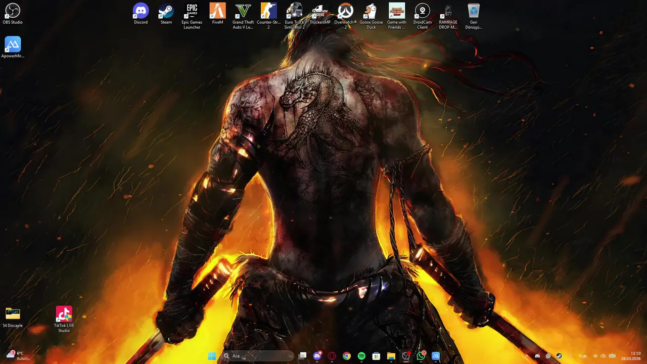The height and width of the screenshot is (364, 647).
Task: Select the Counter-Strike 2 desktop icon
Action: pyautogui.click(x=268, y=16)
